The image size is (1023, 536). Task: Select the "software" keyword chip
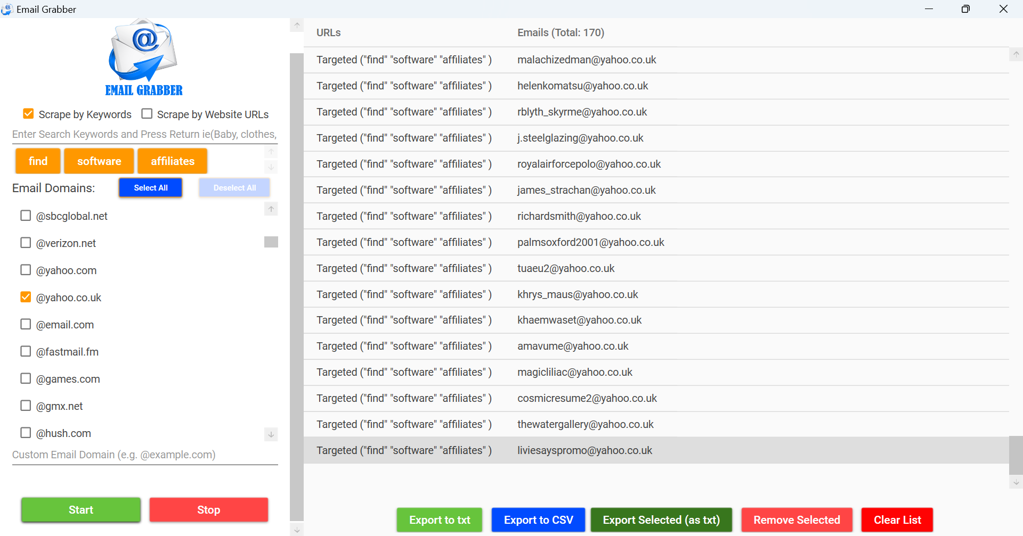(99, 161)
